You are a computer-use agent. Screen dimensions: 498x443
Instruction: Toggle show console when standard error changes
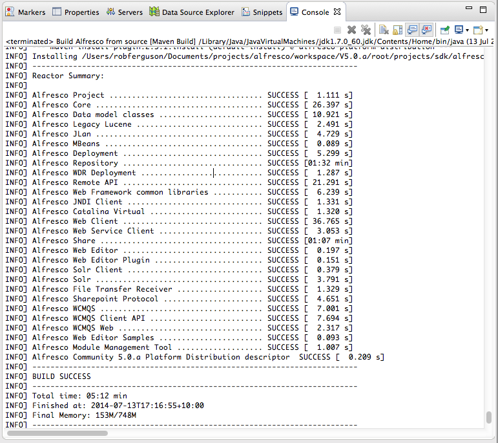[x=426, y=30]
